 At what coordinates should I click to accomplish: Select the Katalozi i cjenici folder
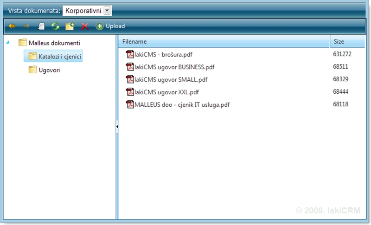[x=60, y=56]
